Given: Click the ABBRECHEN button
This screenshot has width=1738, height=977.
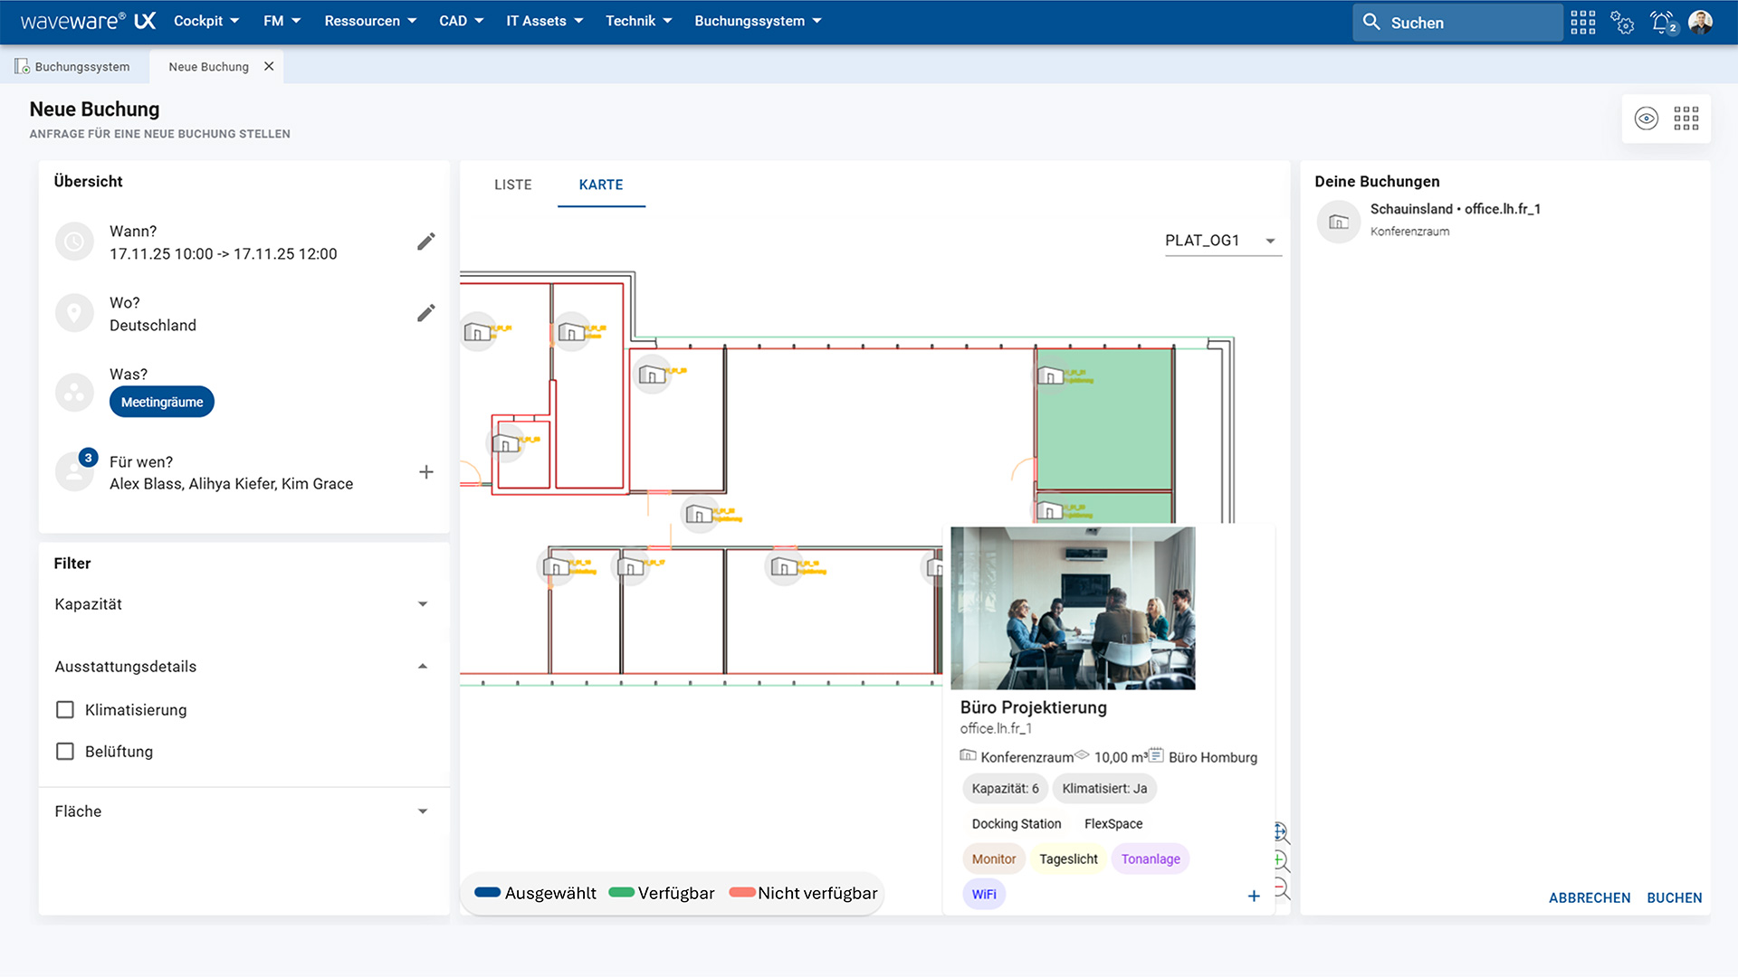Looking at the screenshot, I should tap(1589, 897).
